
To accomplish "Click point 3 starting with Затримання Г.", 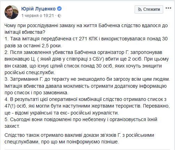I will click(87, 86).
